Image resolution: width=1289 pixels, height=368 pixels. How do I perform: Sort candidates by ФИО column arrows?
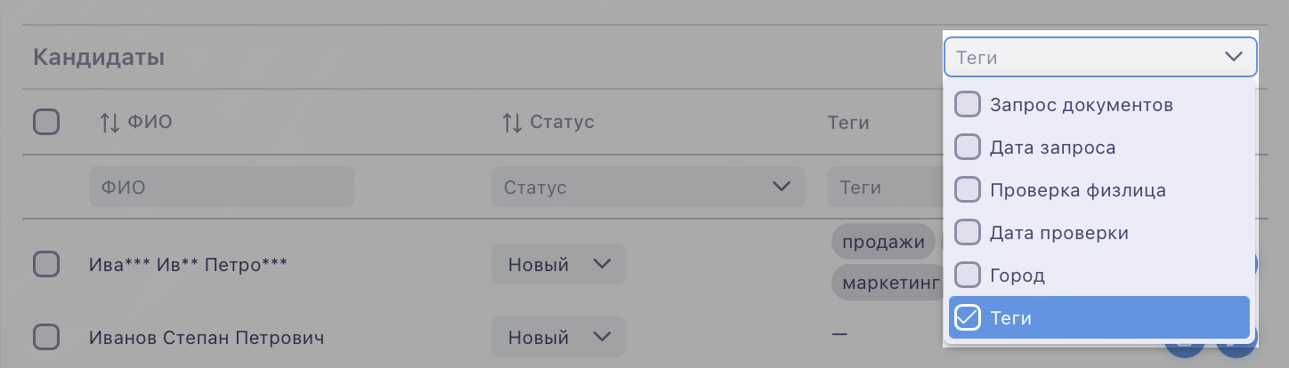tap(109, 122)
